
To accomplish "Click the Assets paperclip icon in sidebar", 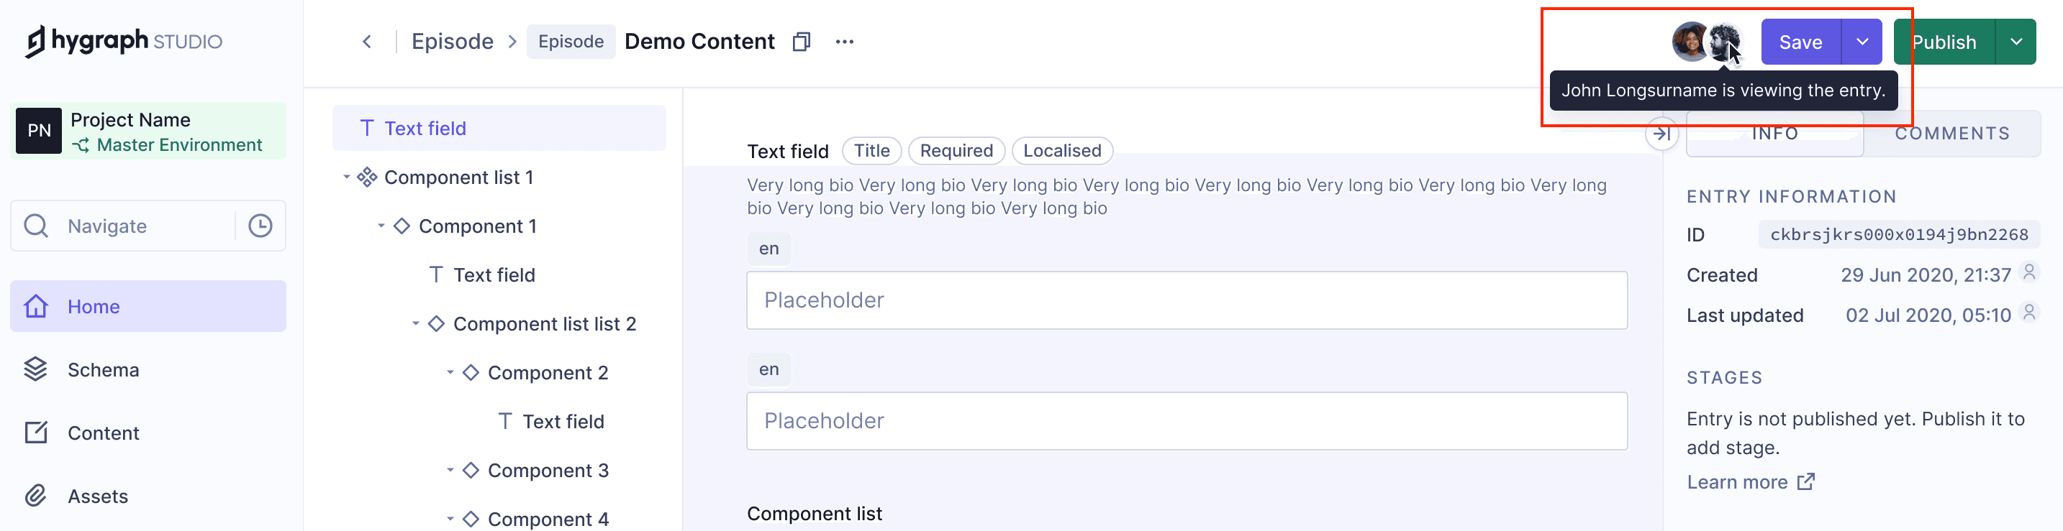I will 35,495.
